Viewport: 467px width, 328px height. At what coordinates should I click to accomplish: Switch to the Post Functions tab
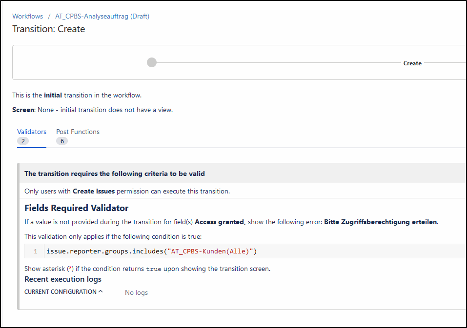[78, 132]
